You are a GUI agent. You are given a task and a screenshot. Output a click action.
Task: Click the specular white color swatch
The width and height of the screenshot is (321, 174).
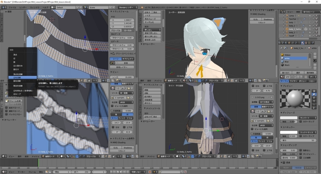289,132
